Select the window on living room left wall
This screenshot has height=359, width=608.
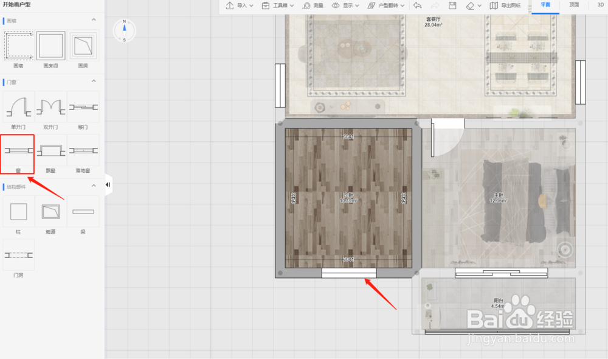coord(280,85)
